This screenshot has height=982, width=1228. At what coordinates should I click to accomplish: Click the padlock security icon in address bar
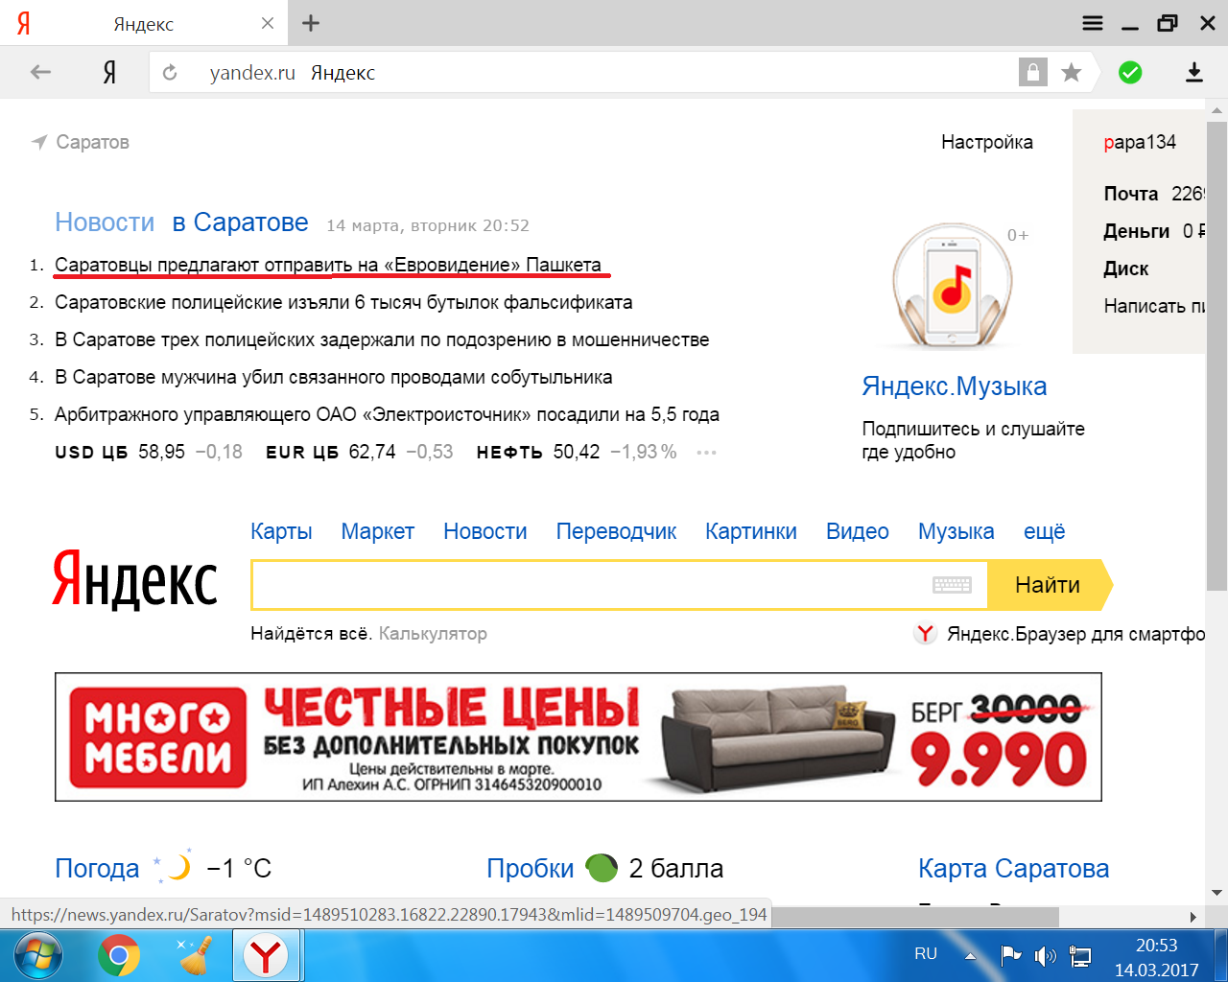point(1033,72)
